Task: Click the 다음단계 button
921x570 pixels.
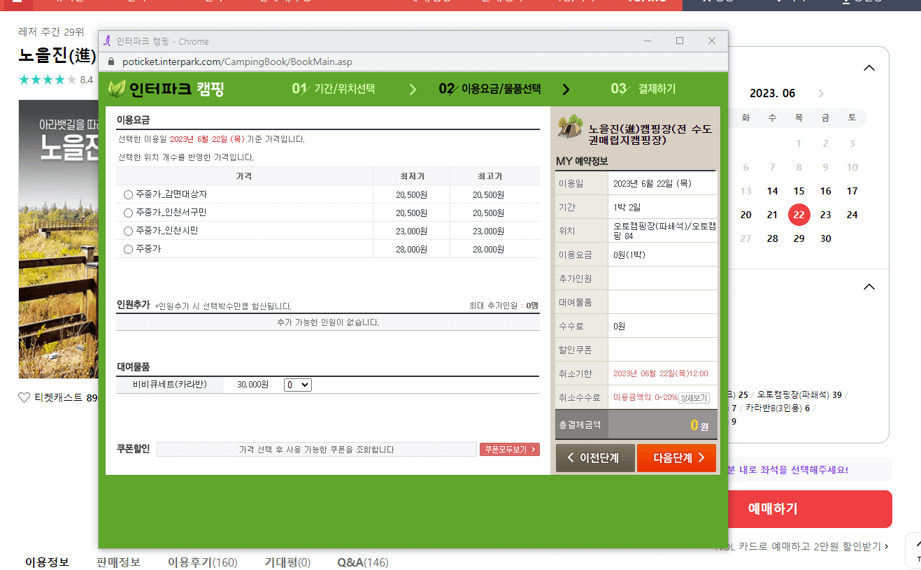Action: (676, 458)
